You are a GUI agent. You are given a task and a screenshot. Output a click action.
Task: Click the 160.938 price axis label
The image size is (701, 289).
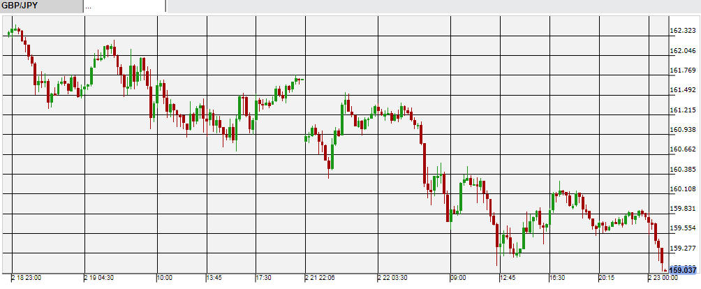click(684, 130)
